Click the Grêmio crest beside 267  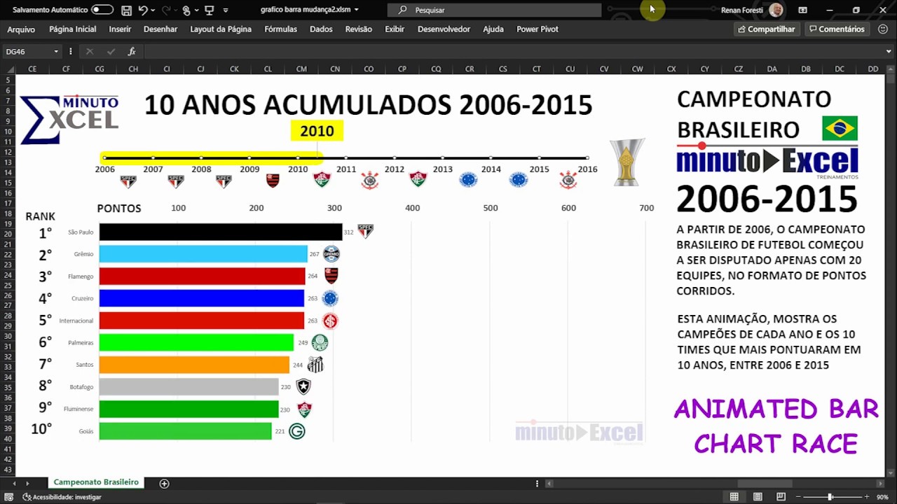click(331, 254)
